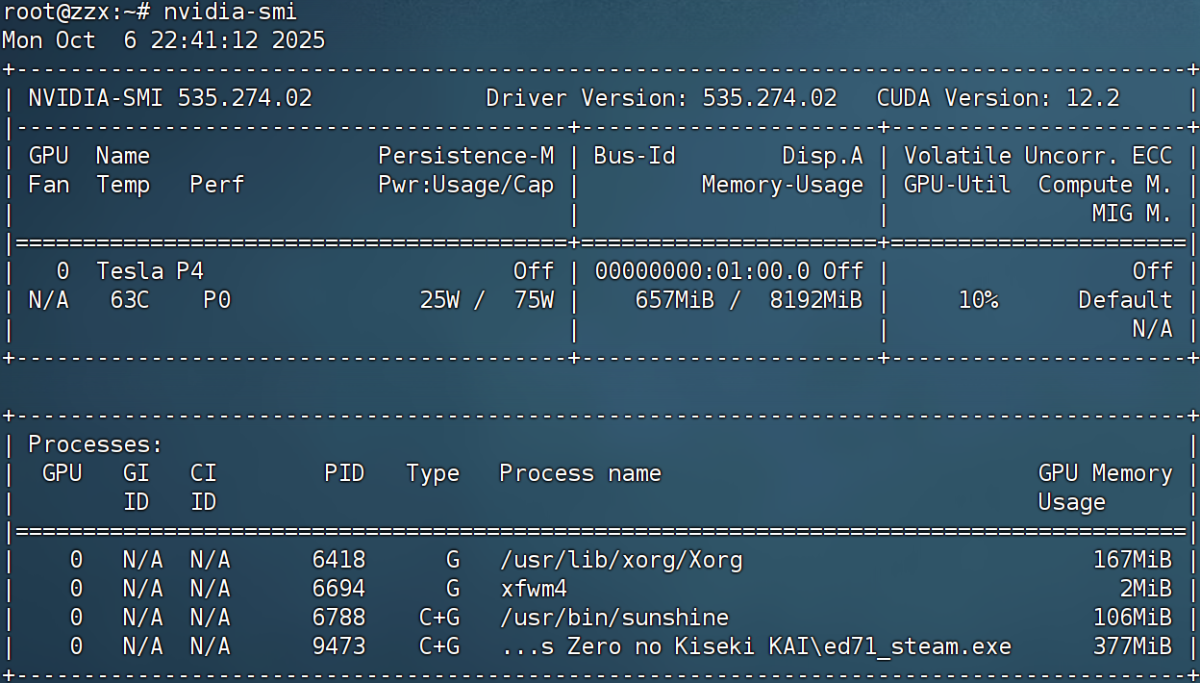Click the Persistence-M column header
Screen dimensions: 1200x683
click(465, 156)
